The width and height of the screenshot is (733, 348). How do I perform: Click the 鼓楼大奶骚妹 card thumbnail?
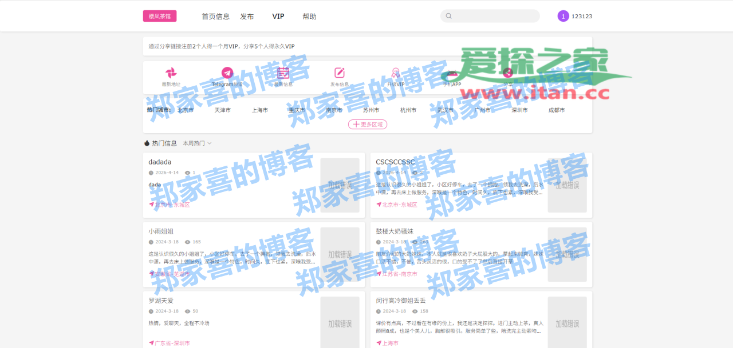coord(568,254)
